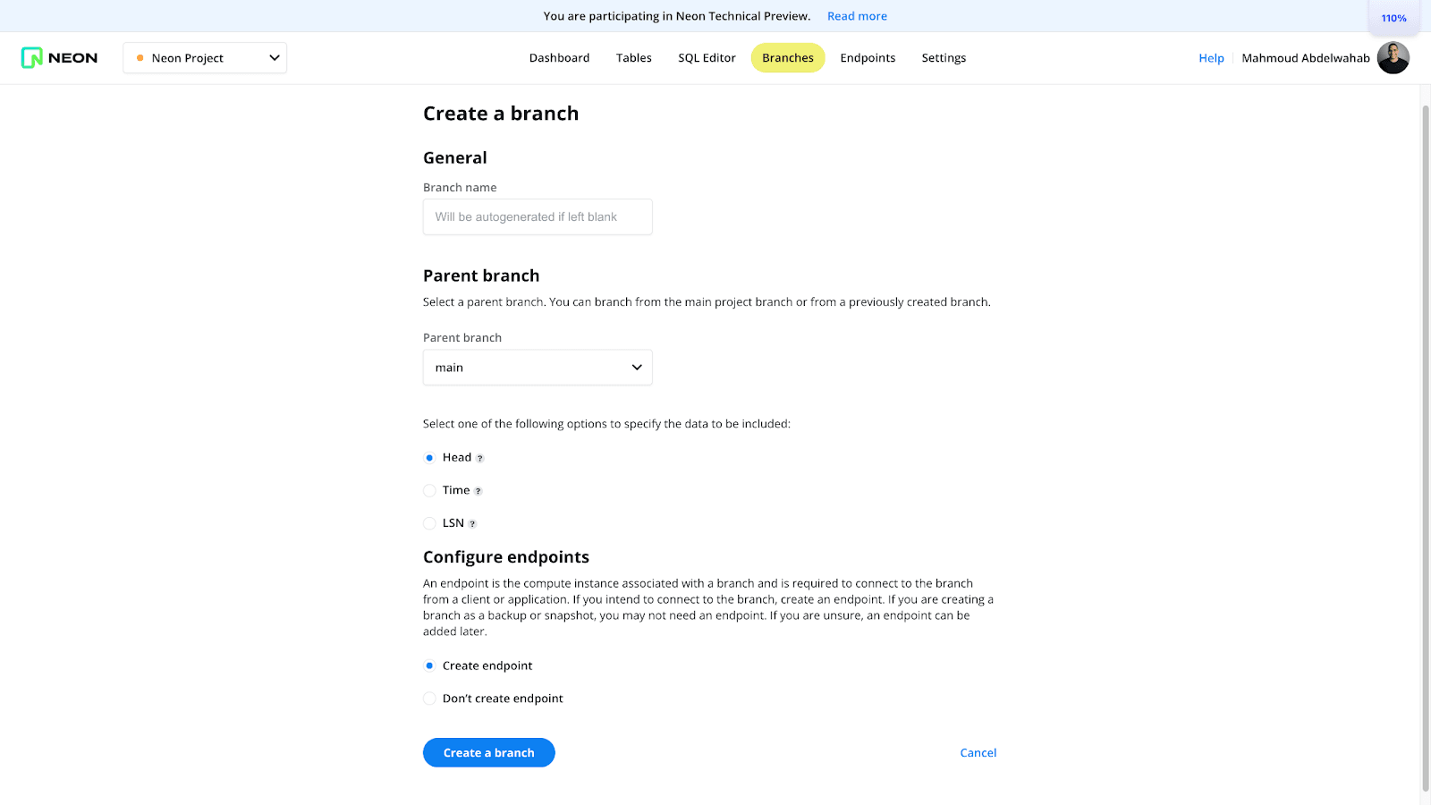Select the Time radio button
The width and height of the screenshot is (1431, 805).
tap(429, 490)
